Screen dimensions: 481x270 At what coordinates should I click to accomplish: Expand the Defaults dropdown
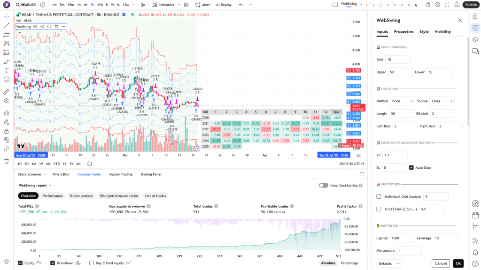click(388, 263)
